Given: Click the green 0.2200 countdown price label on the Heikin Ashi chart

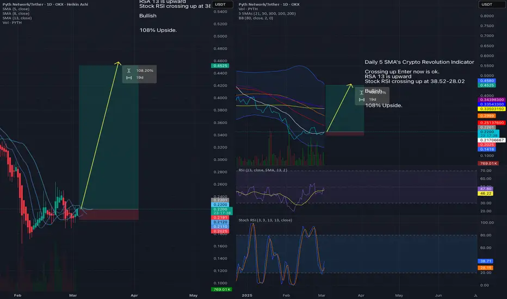Looking at the screenshot, I should point(221,211).
